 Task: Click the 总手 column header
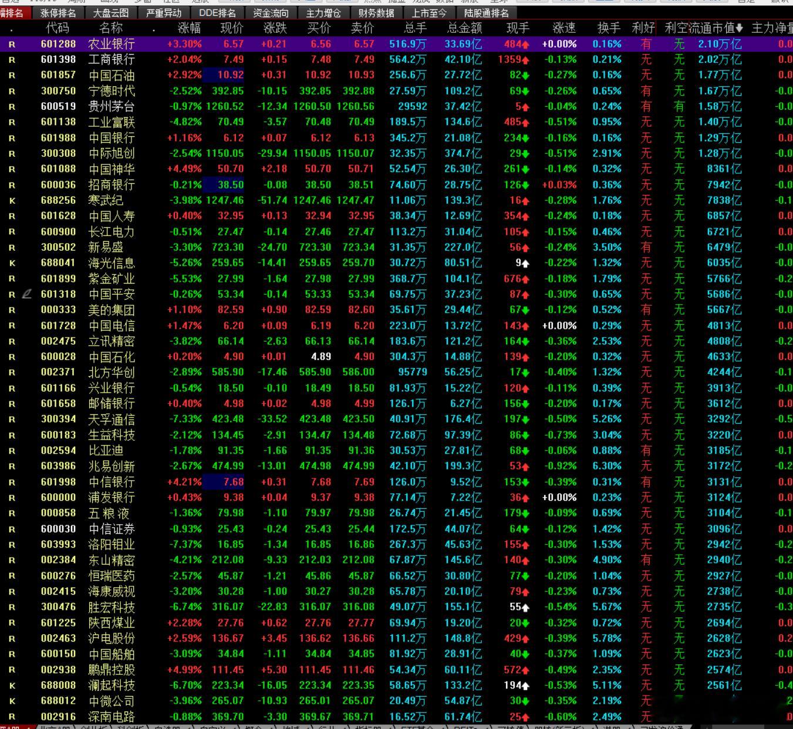pyautogui.click(x=415, y=28)
